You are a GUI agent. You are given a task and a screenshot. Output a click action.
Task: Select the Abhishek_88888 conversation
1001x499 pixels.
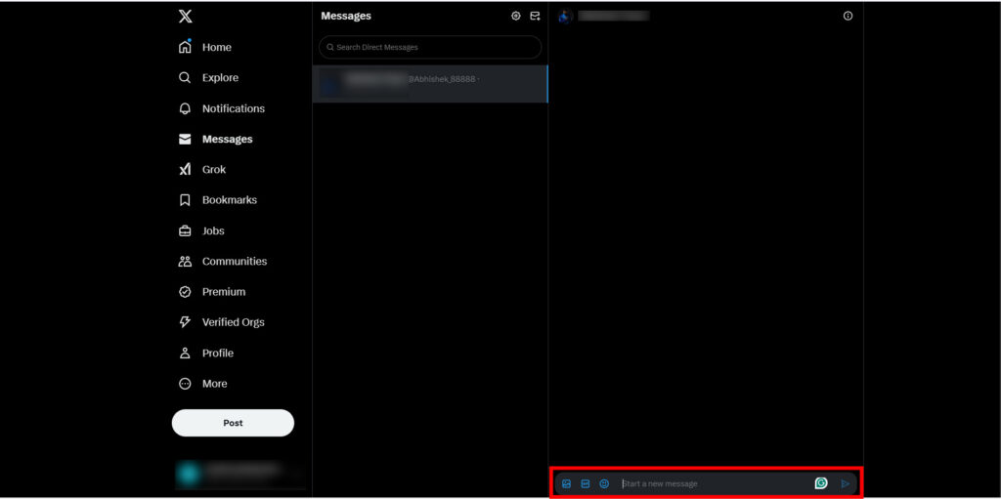click(430, 84)
